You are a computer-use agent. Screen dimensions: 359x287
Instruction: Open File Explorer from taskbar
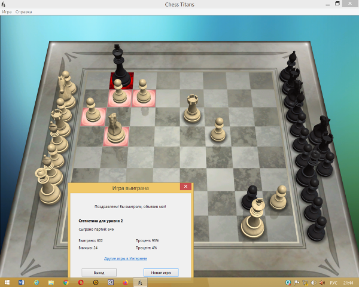click(51, 282)
